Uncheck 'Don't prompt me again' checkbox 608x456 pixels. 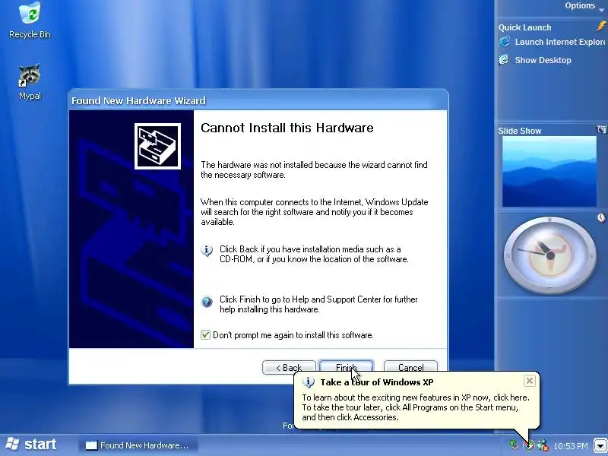coord(205,334)
